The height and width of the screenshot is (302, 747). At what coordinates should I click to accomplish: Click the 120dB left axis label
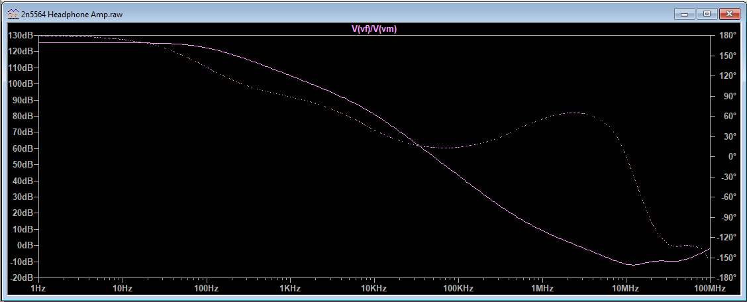pos(21,52)
